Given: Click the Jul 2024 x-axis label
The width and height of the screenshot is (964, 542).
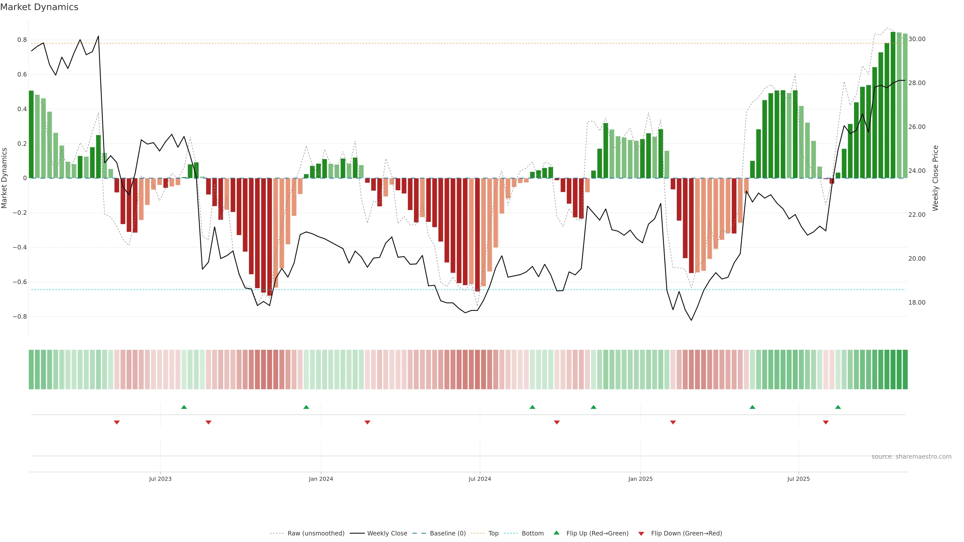Looking at the screenshot, I should 480,479.
